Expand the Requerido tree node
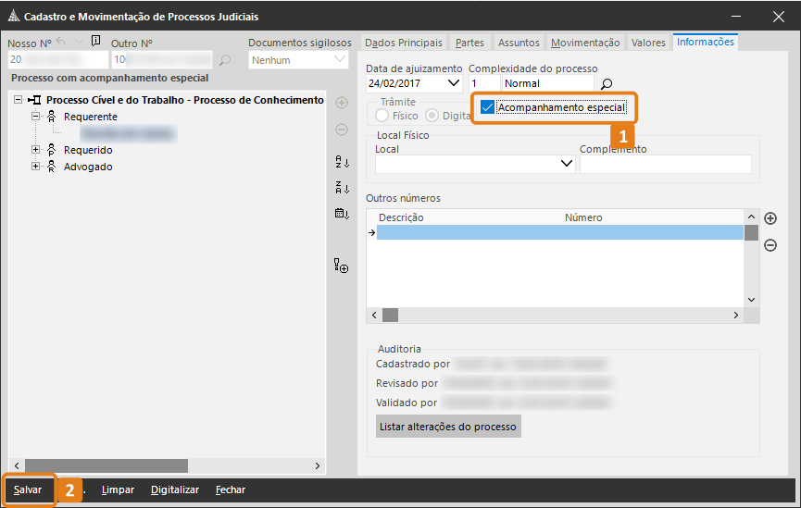 point(36,150)
